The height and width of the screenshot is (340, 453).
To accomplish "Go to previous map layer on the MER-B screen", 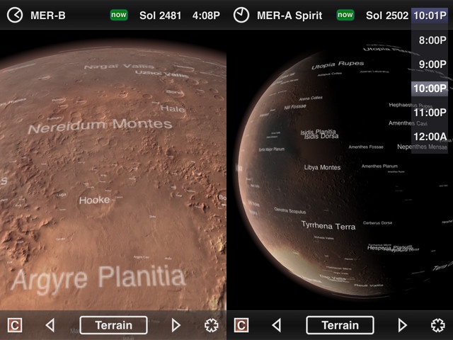I will (50, 325).
